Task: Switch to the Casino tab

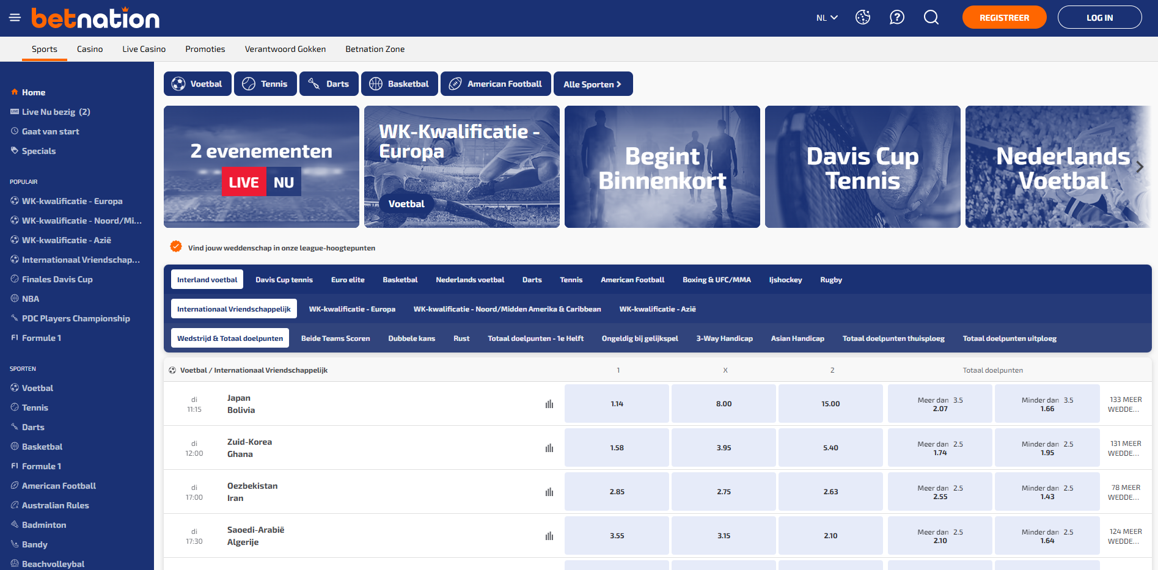Action: 90,49
